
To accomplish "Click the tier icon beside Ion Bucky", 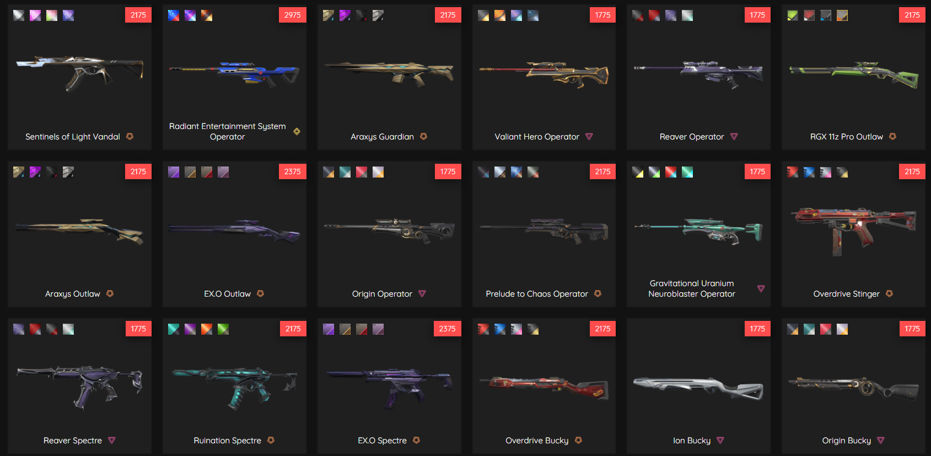I will tap(720, 441).
